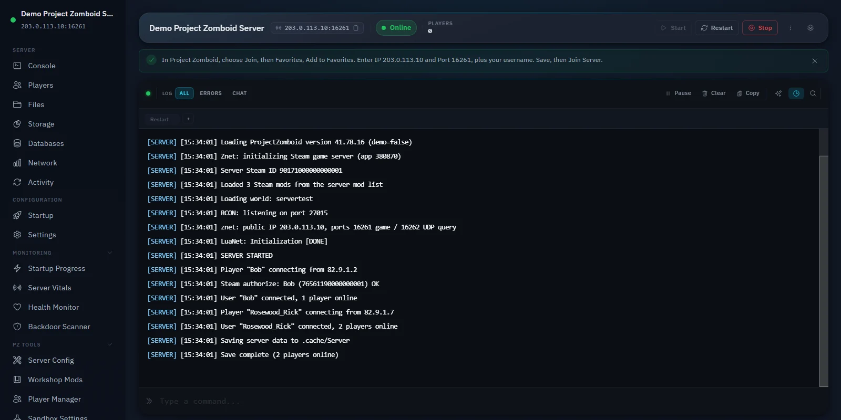Viewport: 841px width, 420px height.
Task: Select log line Loaded 3 Steam mods
Action: [x=265, y=185]
